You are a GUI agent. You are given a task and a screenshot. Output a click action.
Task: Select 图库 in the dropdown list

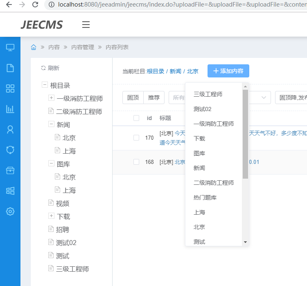tap(199, 153)
